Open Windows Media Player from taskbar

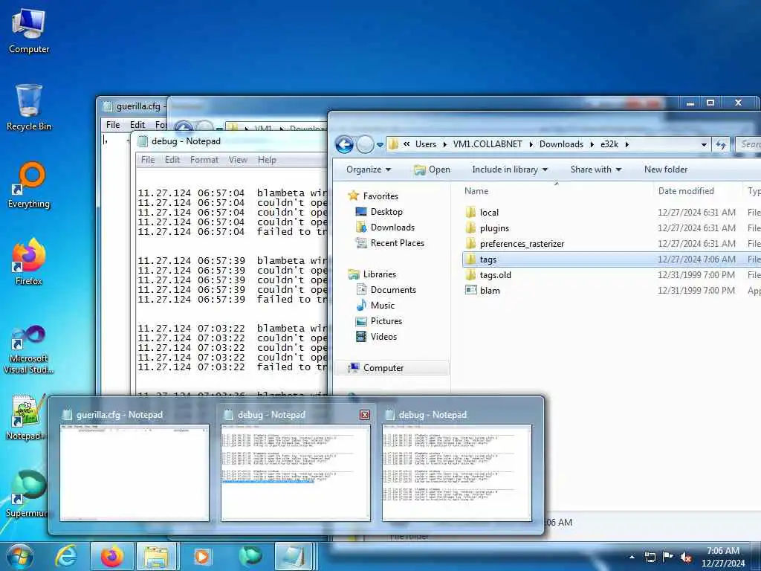click(202, 556)
